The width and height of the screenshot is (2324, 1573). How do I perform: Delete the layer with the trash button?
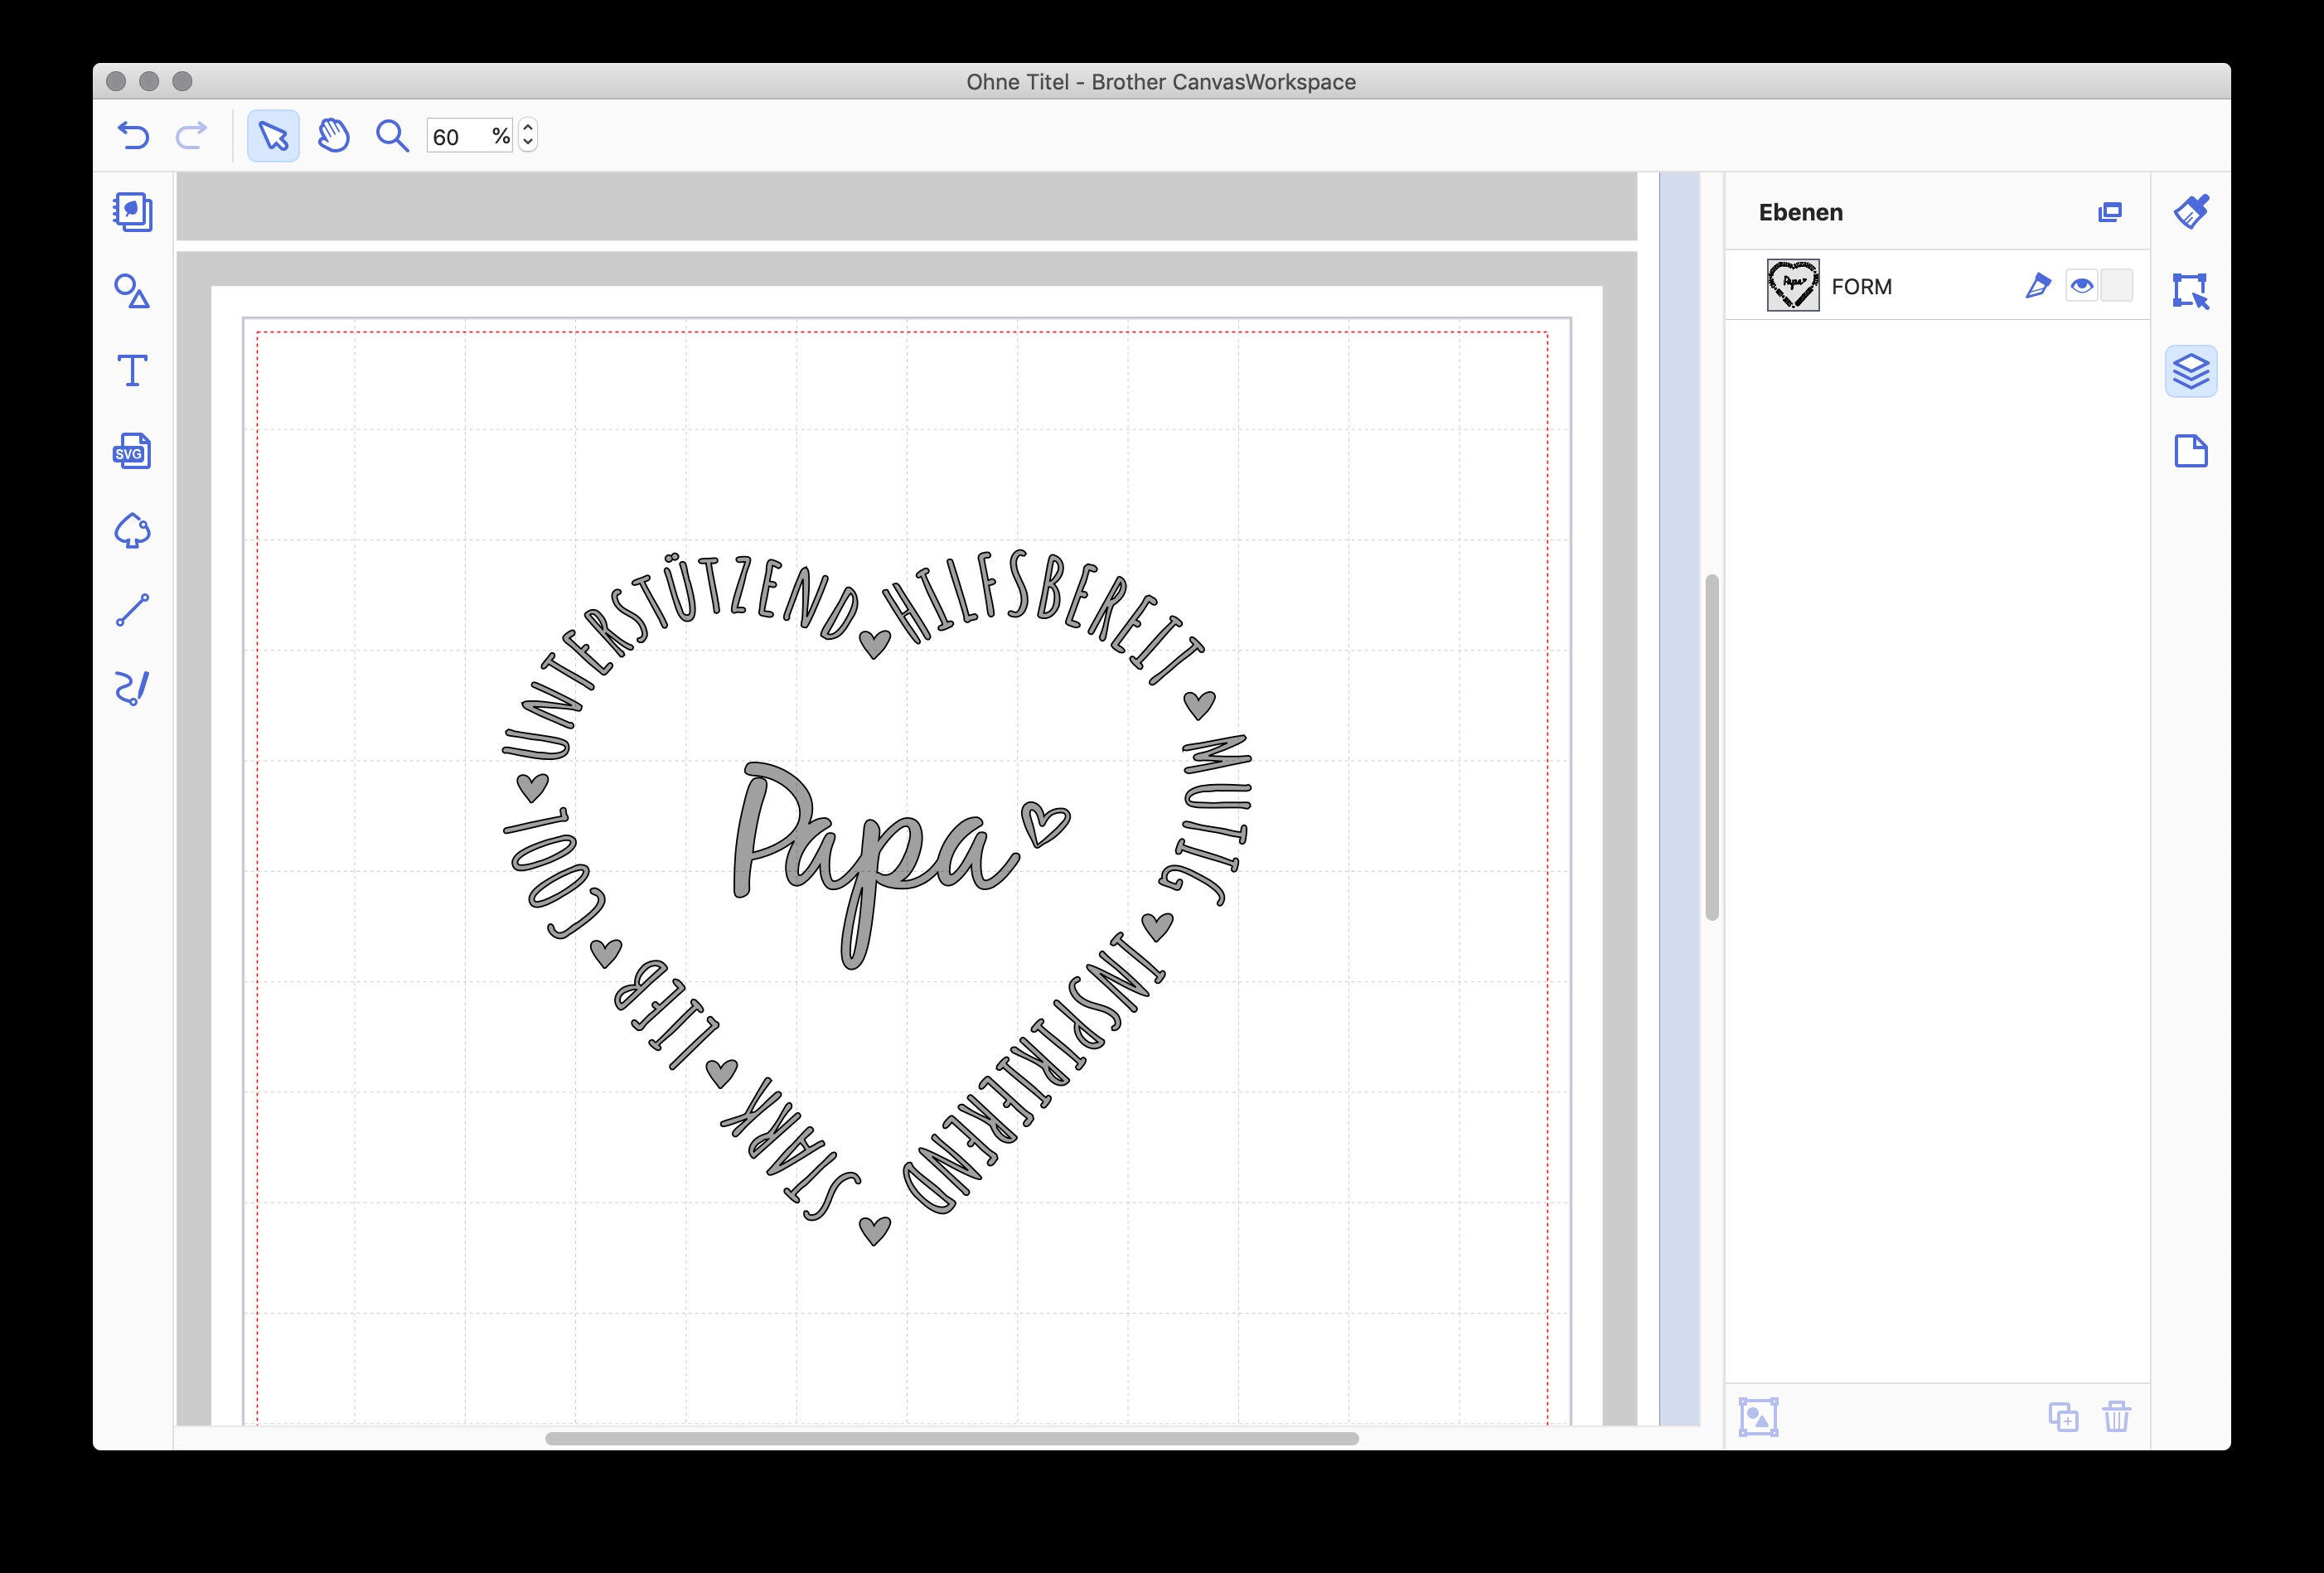[x=2117, y=1417]
